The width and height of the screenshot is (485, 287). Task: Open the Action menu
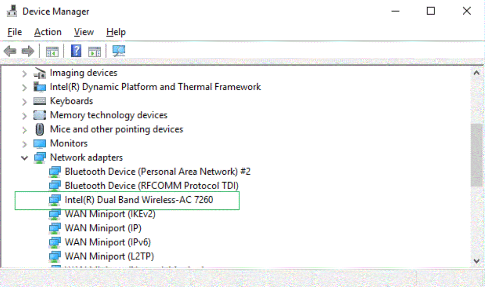(48, 32)
